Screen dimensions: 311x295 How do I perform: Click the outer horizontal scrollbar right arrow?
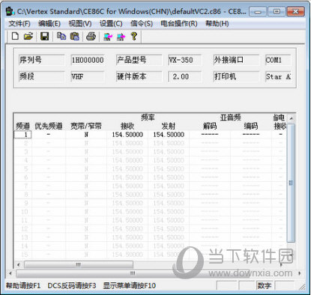click(300, 273)
